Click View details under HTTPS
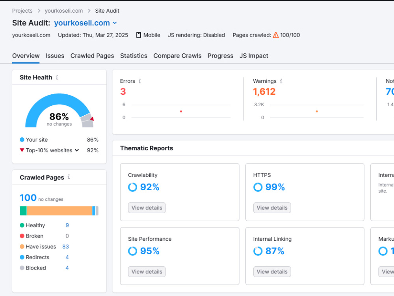The height and width of the screenshot is (296, 394). coord(272,208)
